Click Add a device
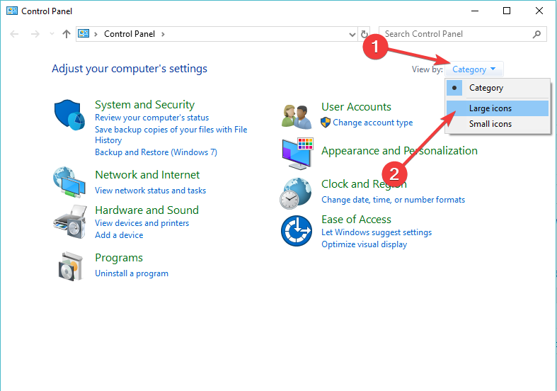The height and width of the screenshot is (391, 557). click(119, 235)
